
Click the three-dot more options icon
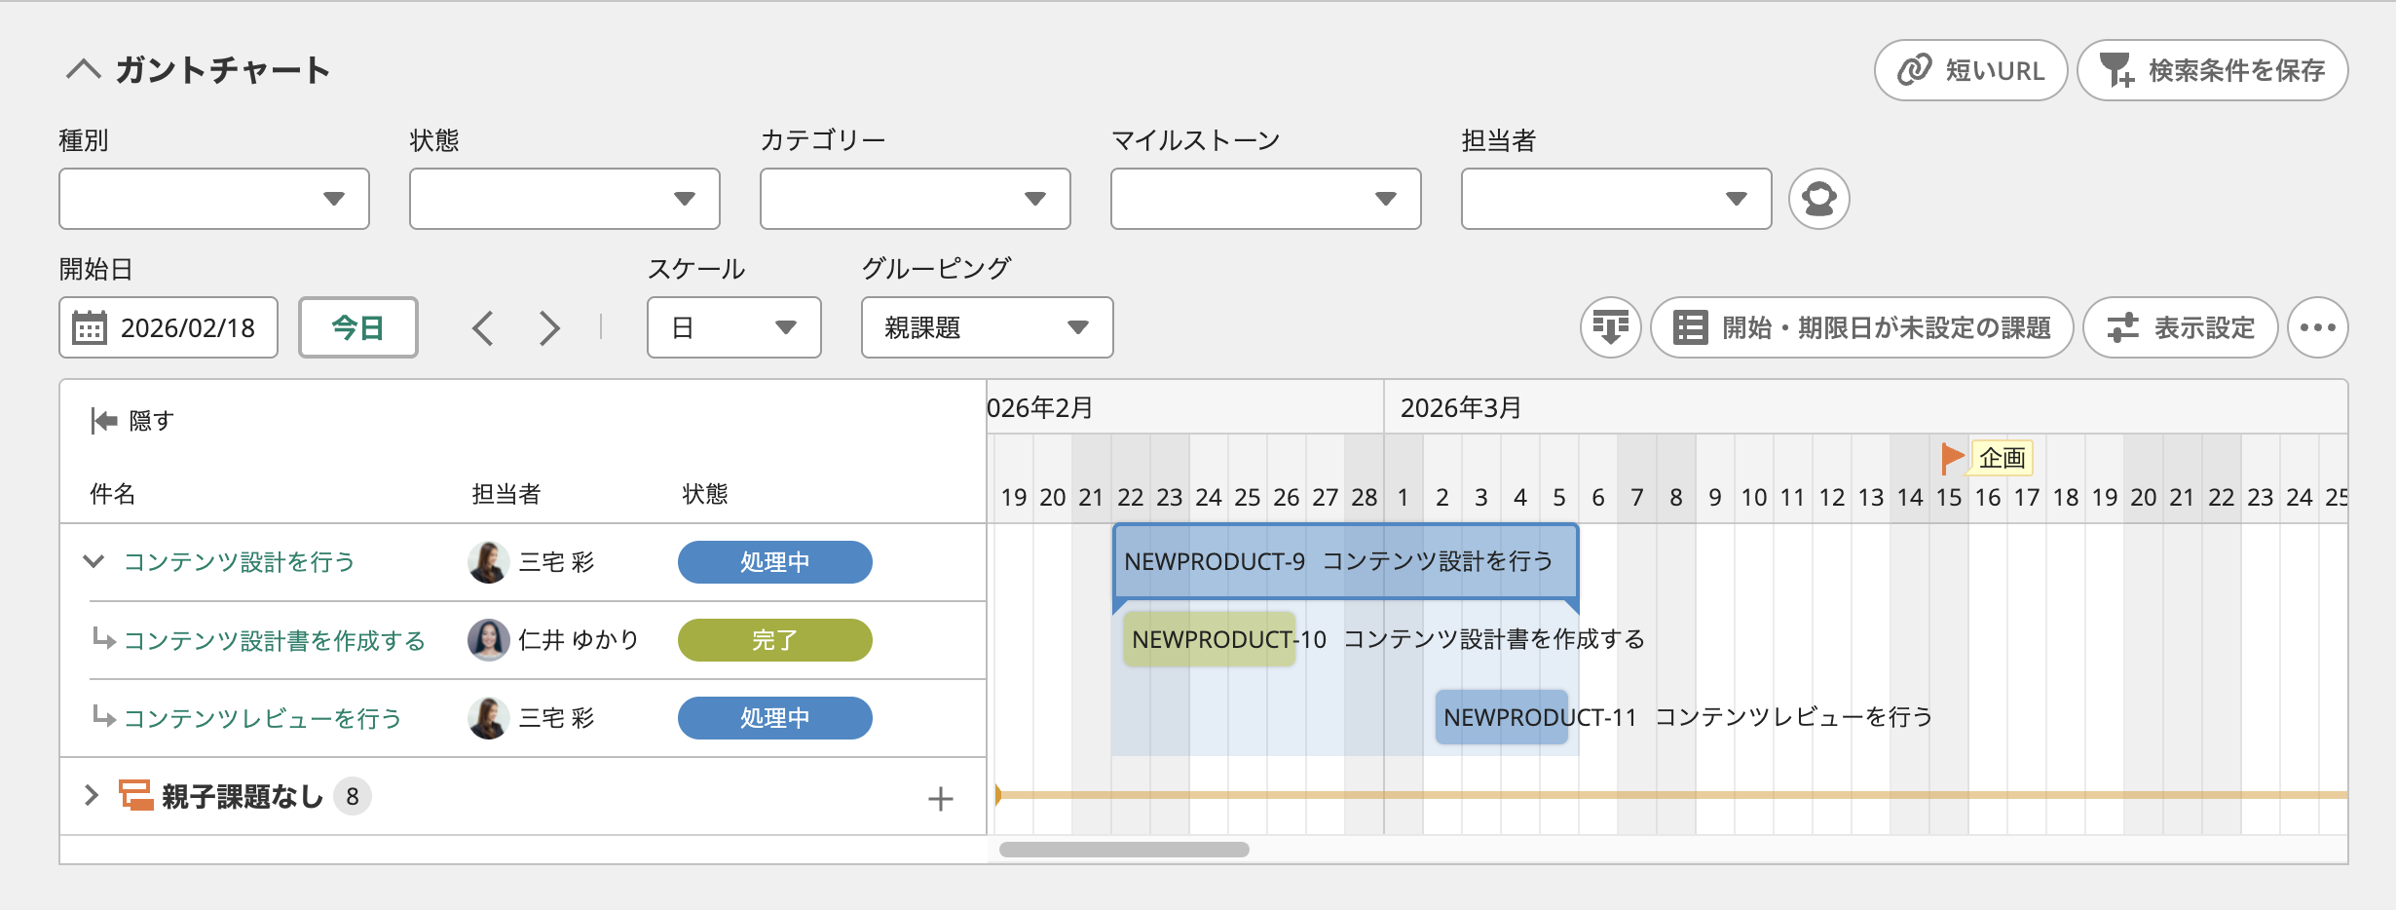click(x=2319, y=327)
